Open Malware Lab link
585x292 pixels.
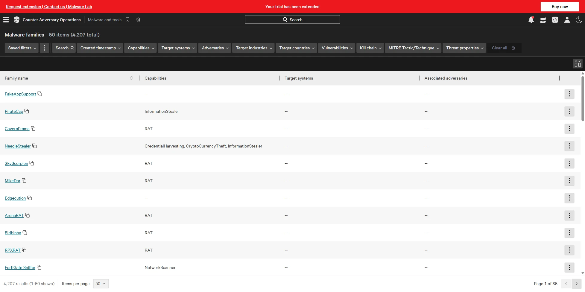click(80, 7)
